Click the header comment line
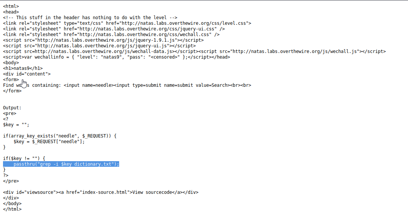 coord(90,18)
